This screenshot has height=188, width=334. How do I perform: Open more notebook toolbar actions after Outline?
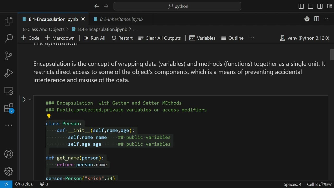(252, 38)
